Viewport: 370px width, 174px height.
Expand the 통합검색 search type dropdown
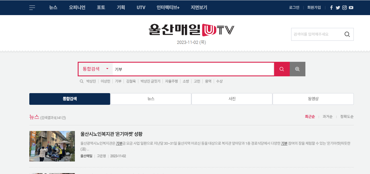click(96, 69)
